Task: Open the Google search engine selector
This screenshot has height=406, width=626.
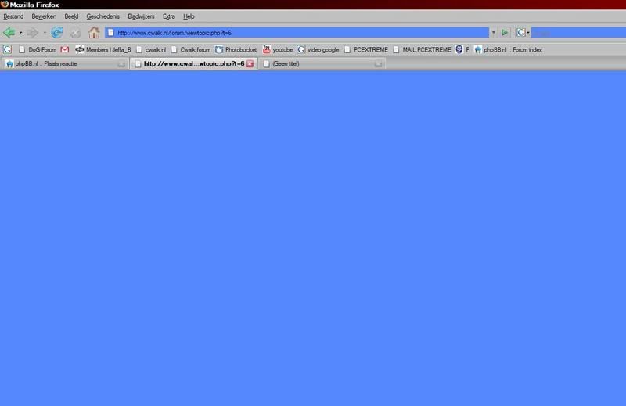Action: (x=523, y=33)
